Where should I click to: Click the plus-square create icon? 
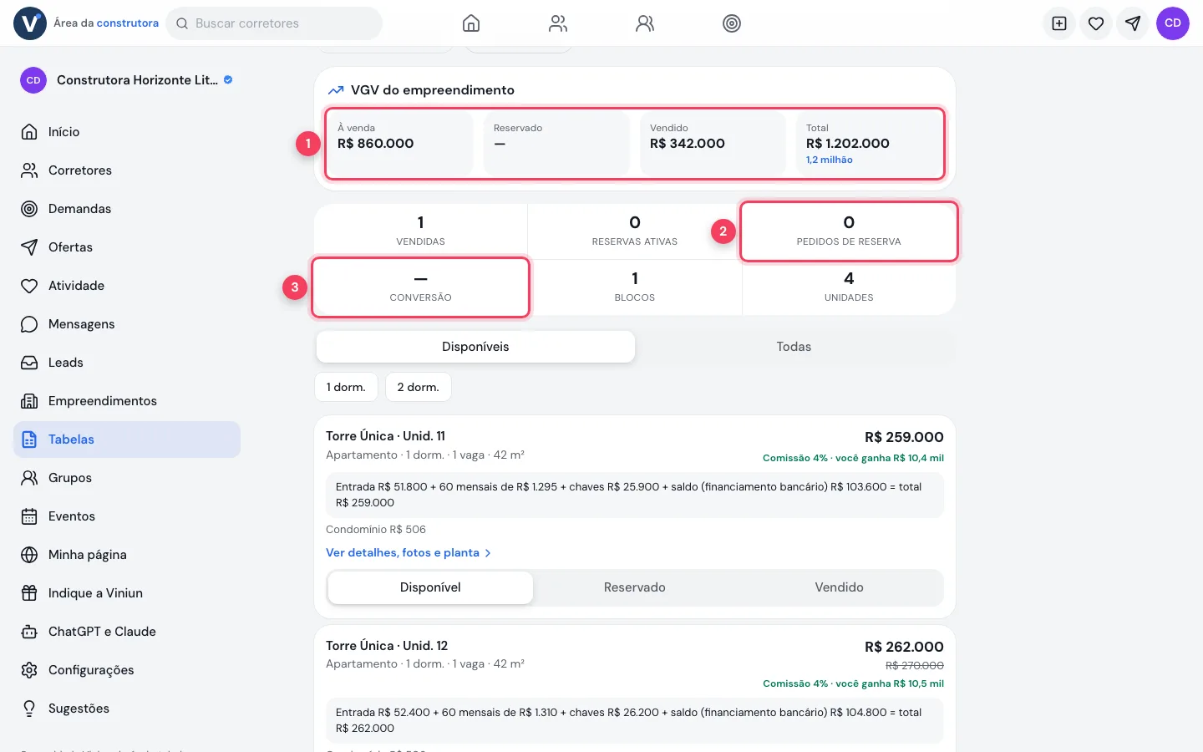(x=1059, y=23)
